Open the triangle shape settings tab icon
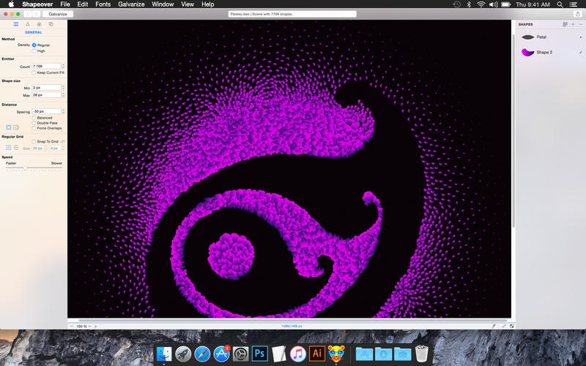 28,24
